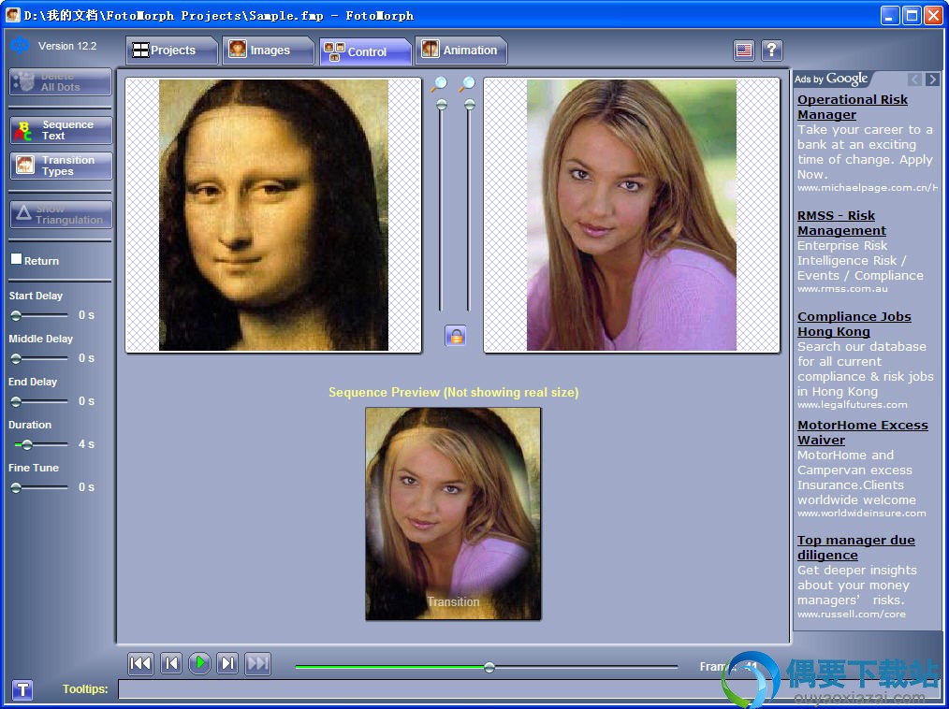This screenshot has height=709, width=949.
Task: Step back one frame
Action: coord(171,663)
